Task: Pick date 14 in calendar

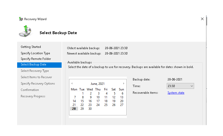Action: [74, 101]
